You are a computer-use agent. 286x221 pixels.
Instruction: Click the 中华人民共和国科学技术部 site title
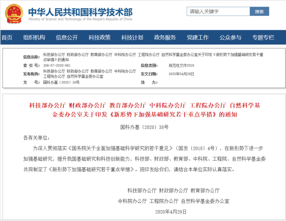[80, 11]
